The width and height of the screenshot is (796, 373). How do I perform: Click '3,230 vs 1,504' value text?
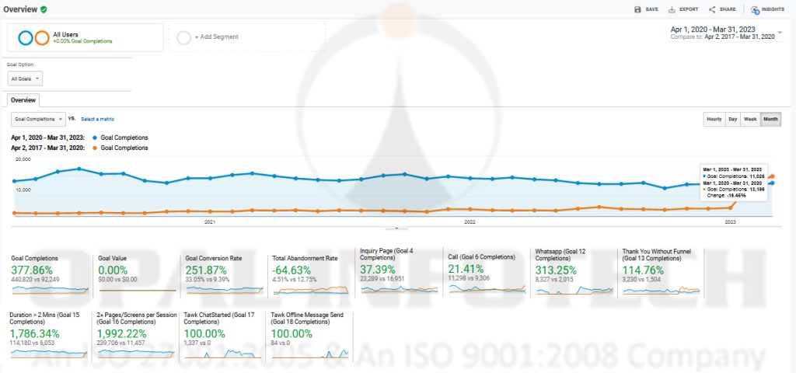point(643,280)
